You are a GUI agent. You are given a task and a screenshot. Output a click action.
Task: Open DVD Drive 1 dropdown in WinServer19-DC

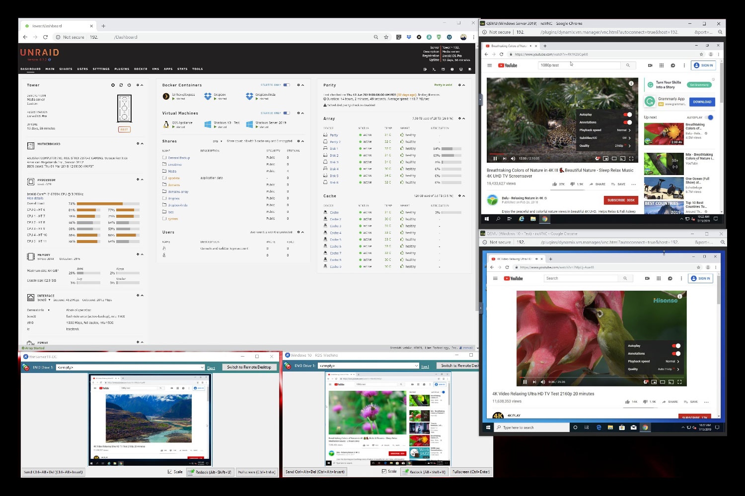tap(202, 368)
